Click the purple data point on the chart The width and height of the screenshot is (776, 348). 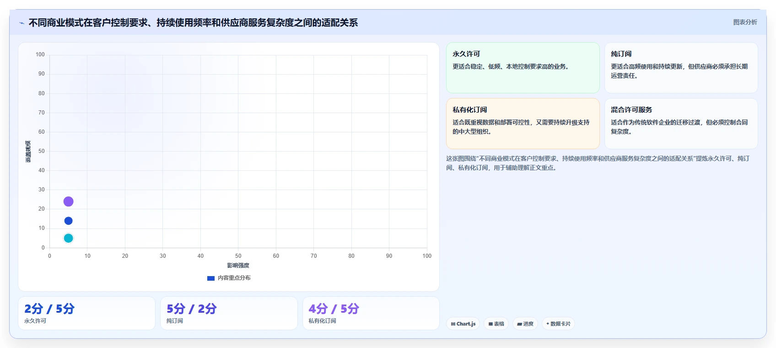(68, 201)
